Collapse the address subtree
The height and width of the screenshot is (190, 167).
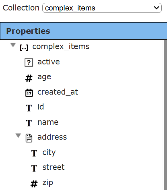pyautogui.click(x=18, y=136)
